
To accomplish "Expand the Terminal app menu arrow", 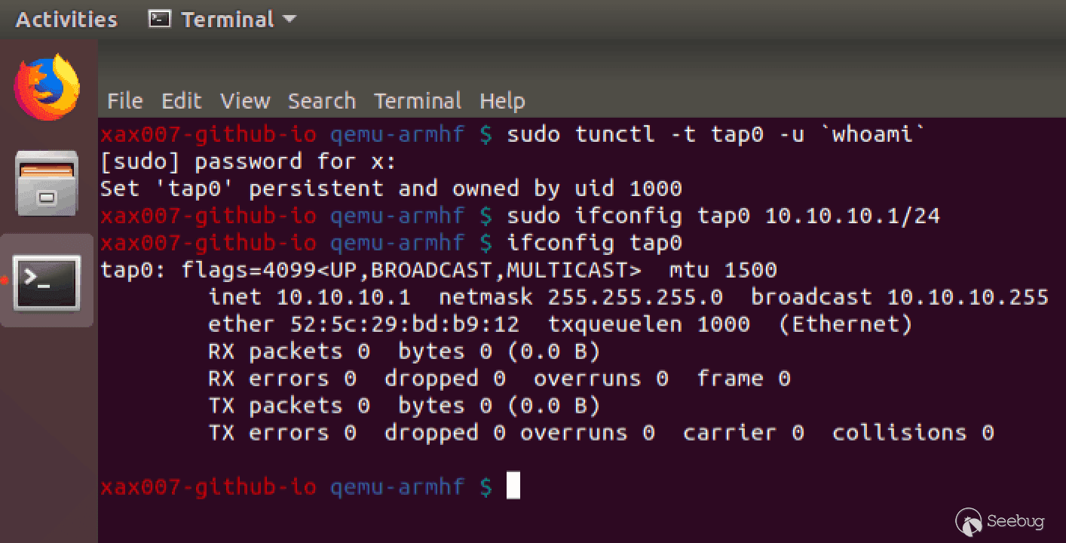I will (289, 20).
